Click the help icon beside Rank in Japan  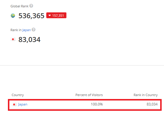33,30
